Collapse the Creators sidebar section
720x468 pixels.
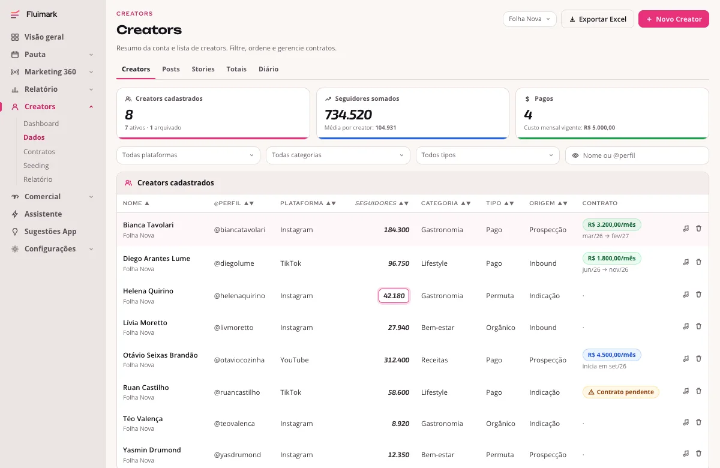click(53, 106)
